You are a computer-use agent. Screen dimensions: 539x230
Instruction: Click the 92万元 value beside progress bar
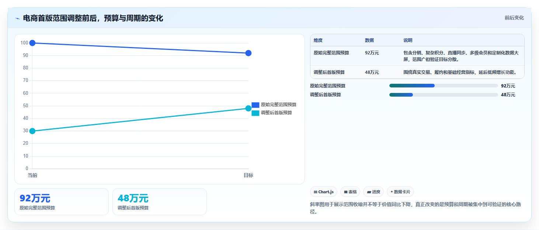(x=508, y=86)
